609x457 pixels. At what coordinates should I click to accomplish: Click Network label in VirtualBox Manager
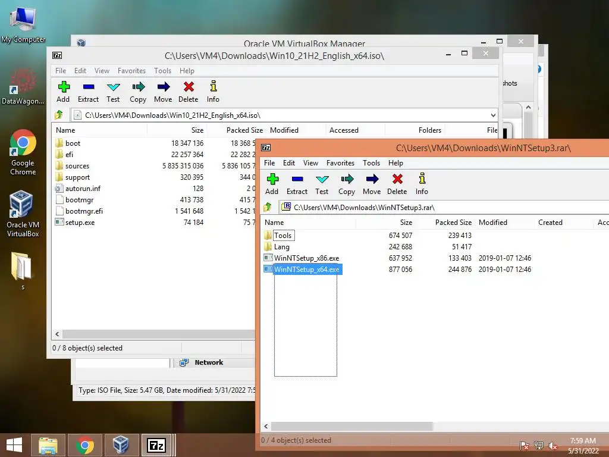(209, 362)
